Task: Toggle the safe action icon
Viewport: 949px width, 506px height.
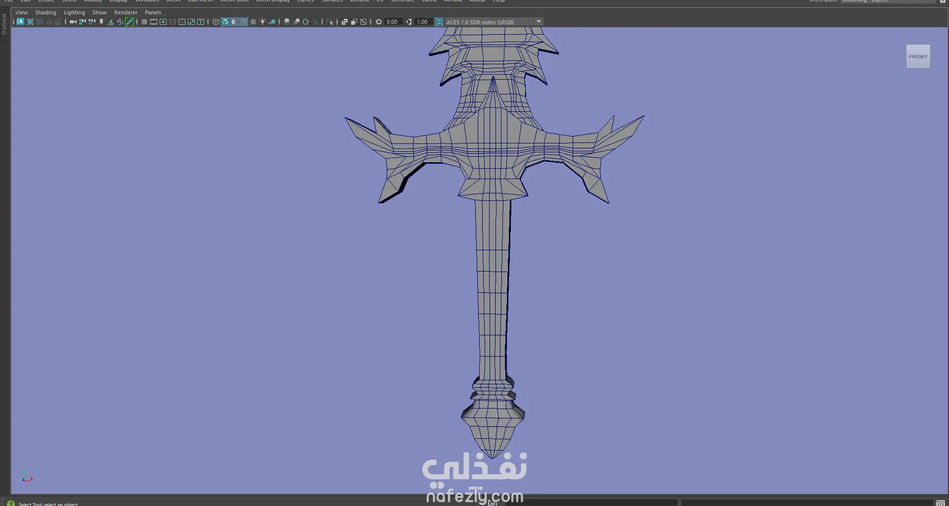Action: [x=191, y=22]
